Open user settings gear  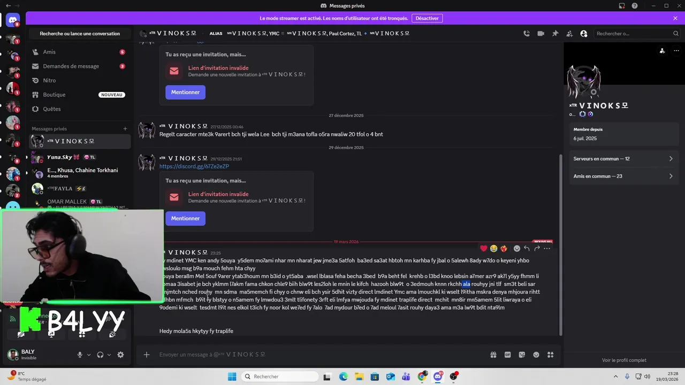click(120, 355)
